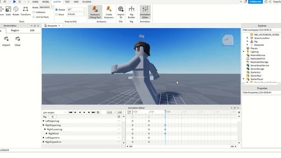Click the IK toggle button
The image size is (281, 158).
pyautogui.click(x=53, y=117)
